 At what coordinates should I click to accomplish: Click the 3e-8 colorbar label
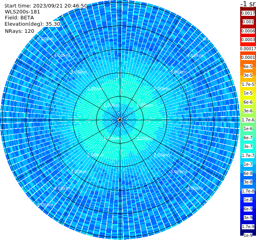pos(248,182)
